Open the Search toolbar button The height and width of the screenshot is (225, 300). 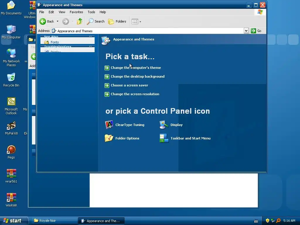click(x=96, y=21)
